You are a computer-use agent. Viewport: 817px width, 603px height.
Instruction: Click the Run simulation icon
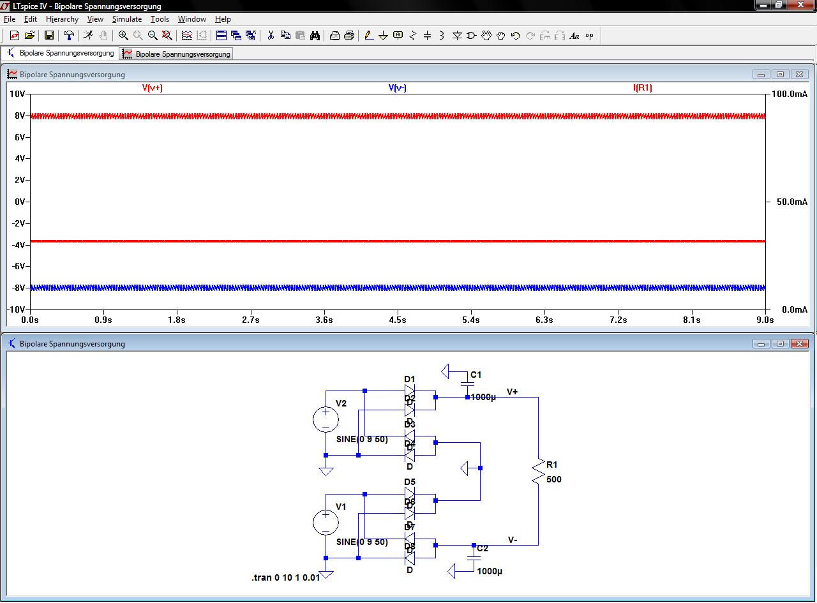(x=88, y=36)
